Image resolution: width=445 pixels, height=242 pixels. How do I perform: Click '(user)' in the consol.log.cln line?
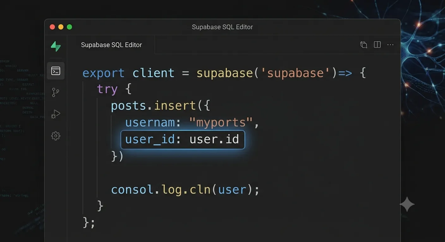tap(232, 189)
